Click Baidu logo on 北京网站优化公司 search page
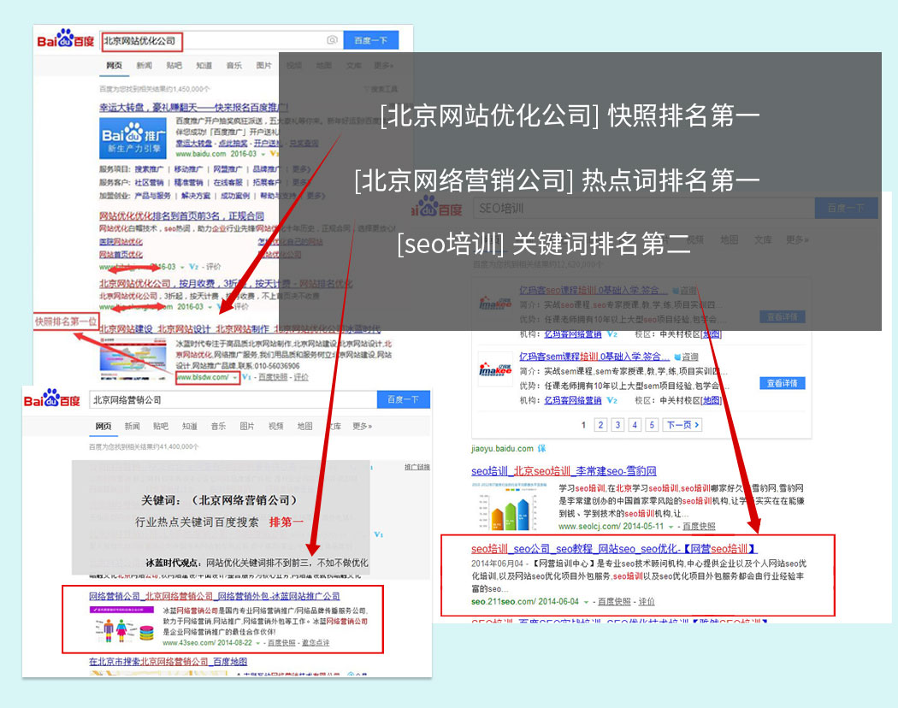This screenshot has height=708, width=898. 65,39
